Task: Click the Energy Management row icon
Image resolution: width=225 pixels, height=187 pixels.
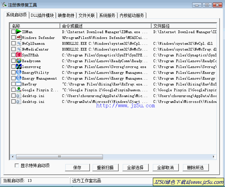Action: coord(19,78)
